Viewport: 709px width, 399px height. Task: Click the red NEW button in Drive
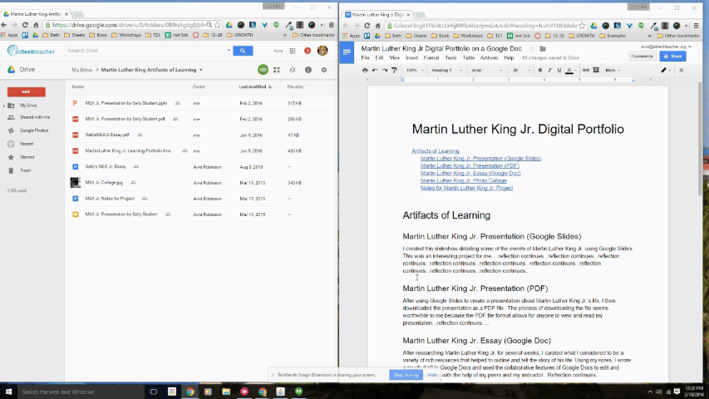pos(27,91)
